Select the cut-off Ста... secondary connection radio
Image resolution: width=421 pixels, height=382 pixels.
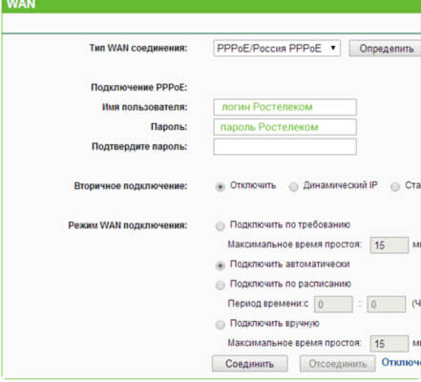395,186
